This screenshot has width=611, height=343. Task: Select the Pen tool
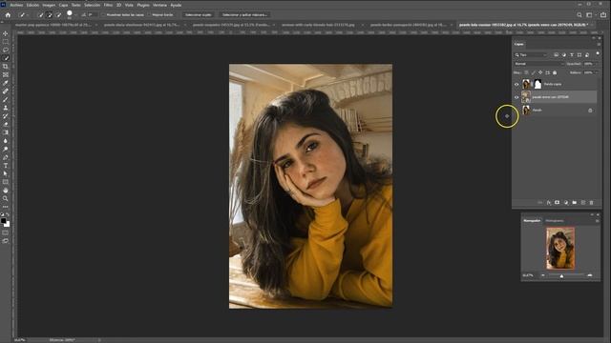(6, 157)
